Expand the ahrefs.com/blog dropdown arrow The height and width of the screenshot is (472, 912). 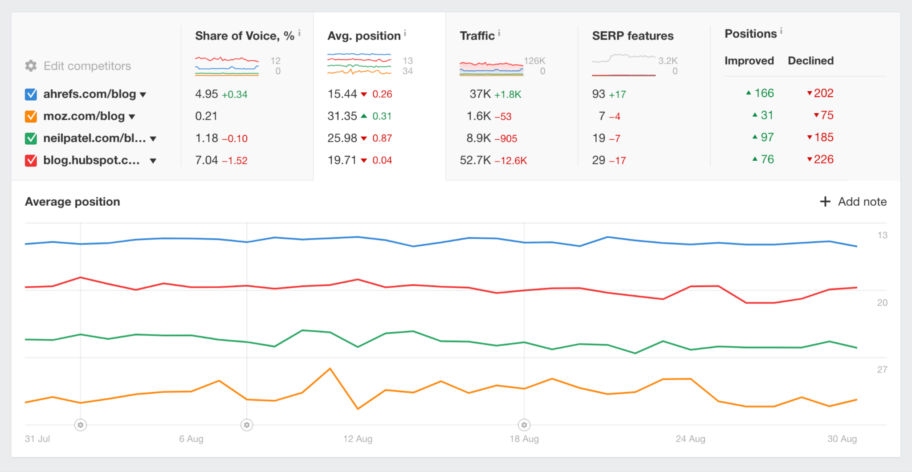coord(143,94)
